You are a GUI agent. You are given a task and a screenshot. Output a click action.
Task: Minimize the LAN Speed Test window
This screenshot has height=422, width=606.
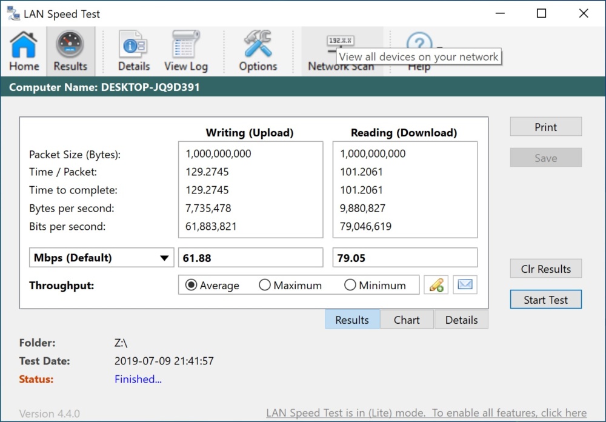[x=500, y=13]
